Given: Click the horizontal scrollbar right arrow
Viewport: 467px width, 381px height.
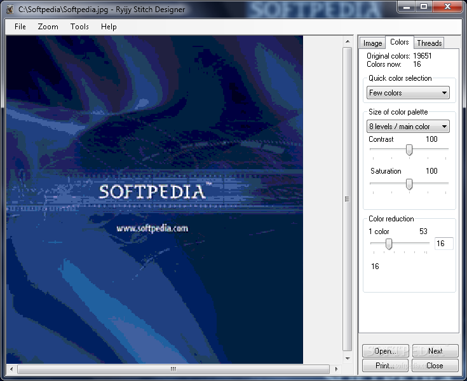Looking at the screenshot, I should pos(336,369).
